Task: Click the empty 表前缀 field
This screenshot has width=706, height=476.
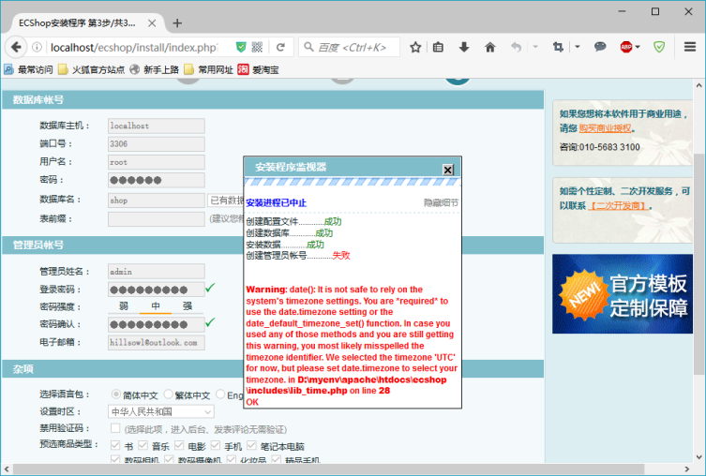Action: tap(157, 219)
